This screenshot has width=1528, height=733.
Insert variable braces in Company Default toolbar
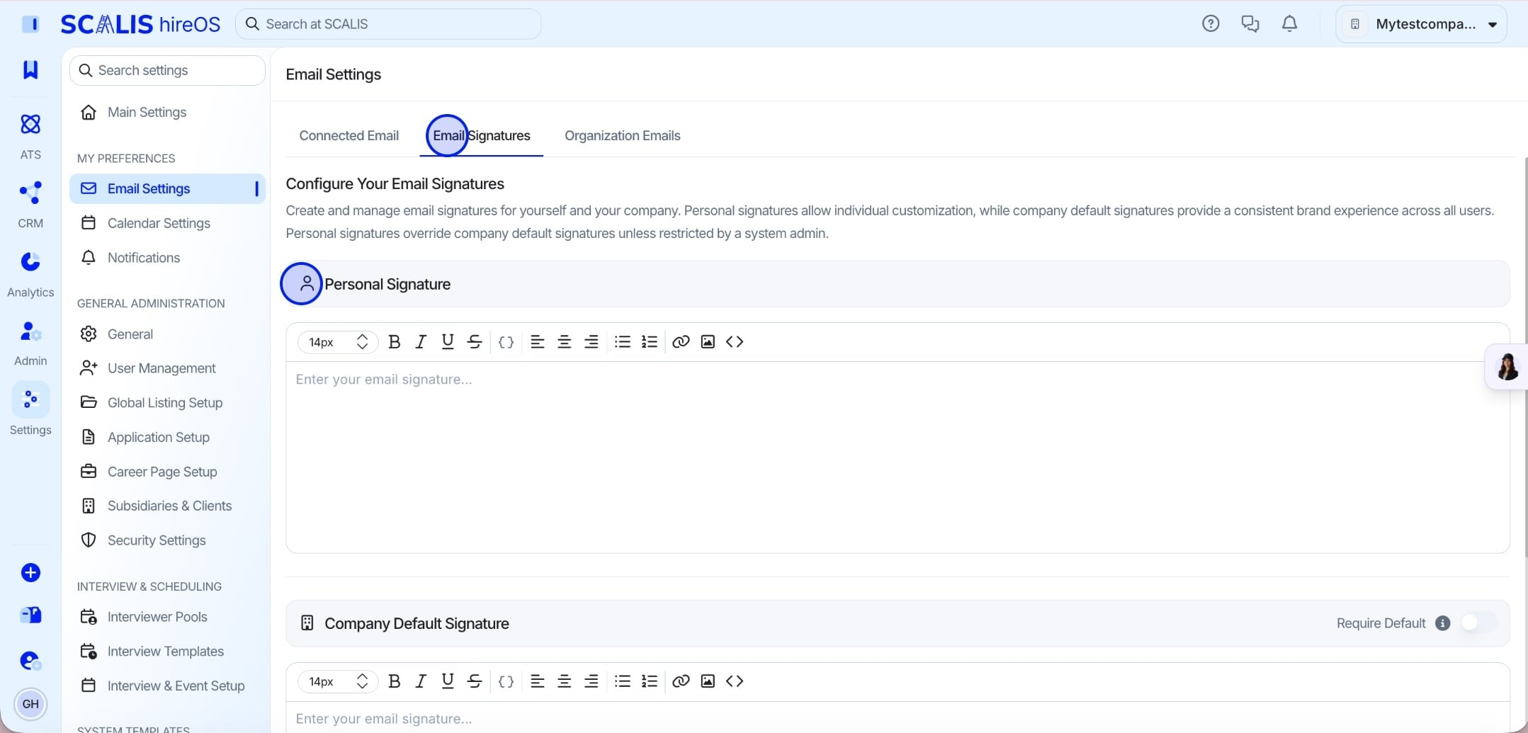pyautogui.click(x=506, y=681)
